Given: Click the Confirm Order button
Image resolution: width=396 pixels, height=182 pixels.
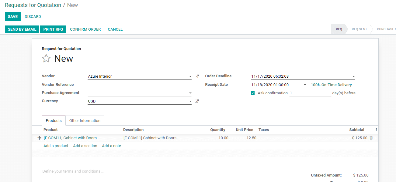Looking at the screenshot, I should 85,29.
